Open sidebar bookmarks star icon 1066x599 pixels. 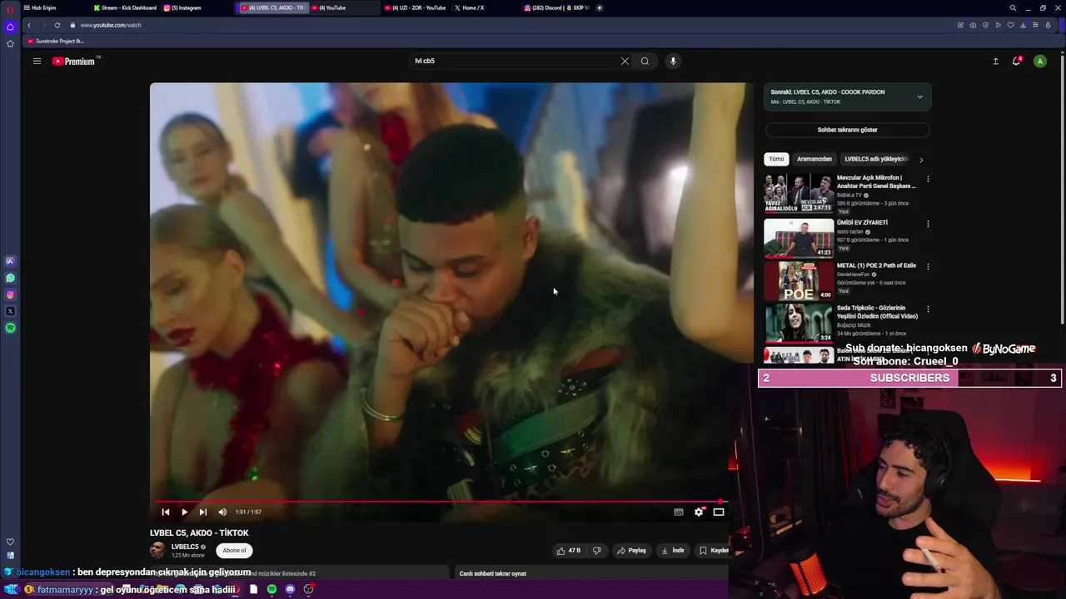10,43
